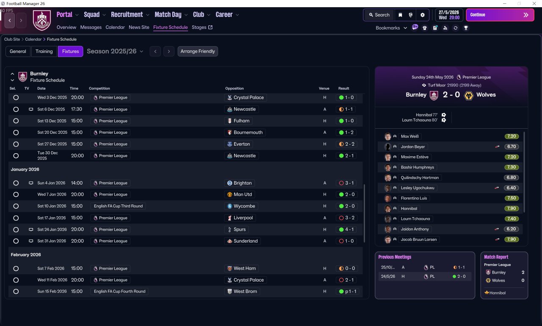Go to previous season arrow button
Image resolution: width=542 pixels, height=326 pixels.
coord(155,51)
